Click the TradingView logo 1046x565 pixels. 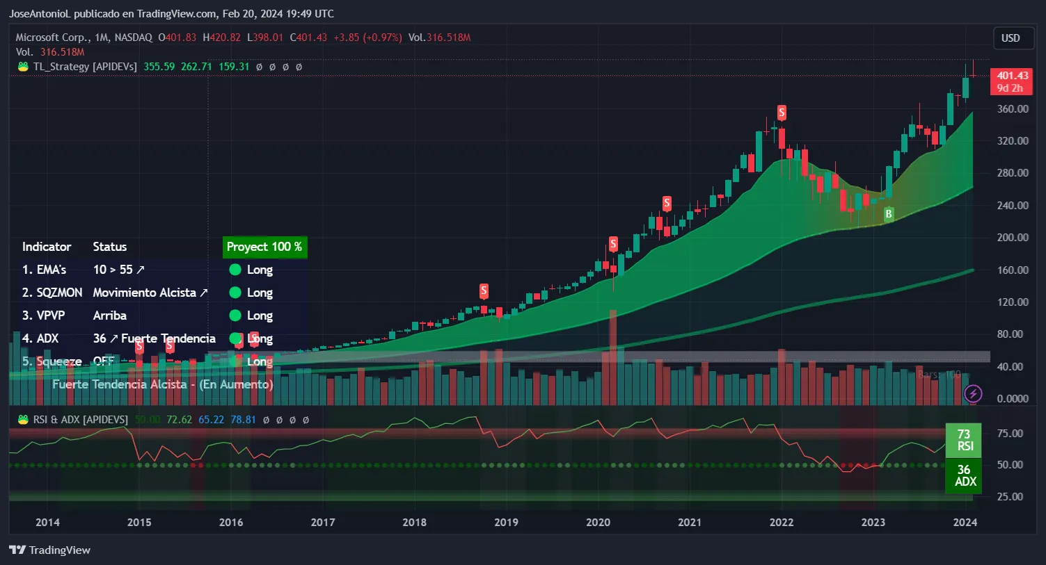pos(49,550)
